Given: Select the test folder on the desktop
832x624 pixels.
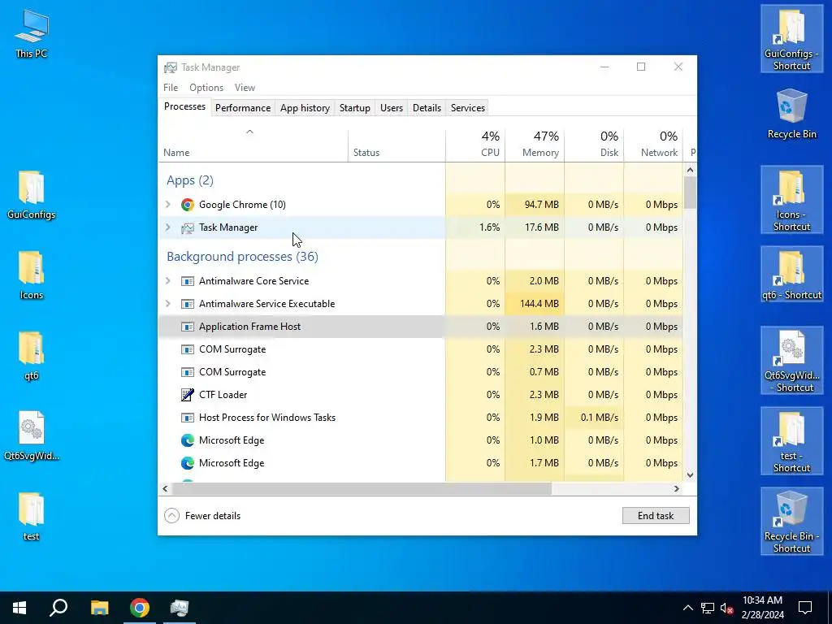Looking at the screenshot, I should [x=32, y=517].
